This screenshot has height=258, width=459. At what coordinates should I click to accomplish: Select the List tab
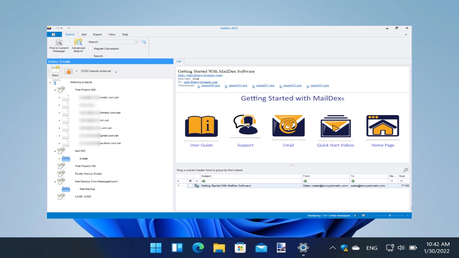179,61
